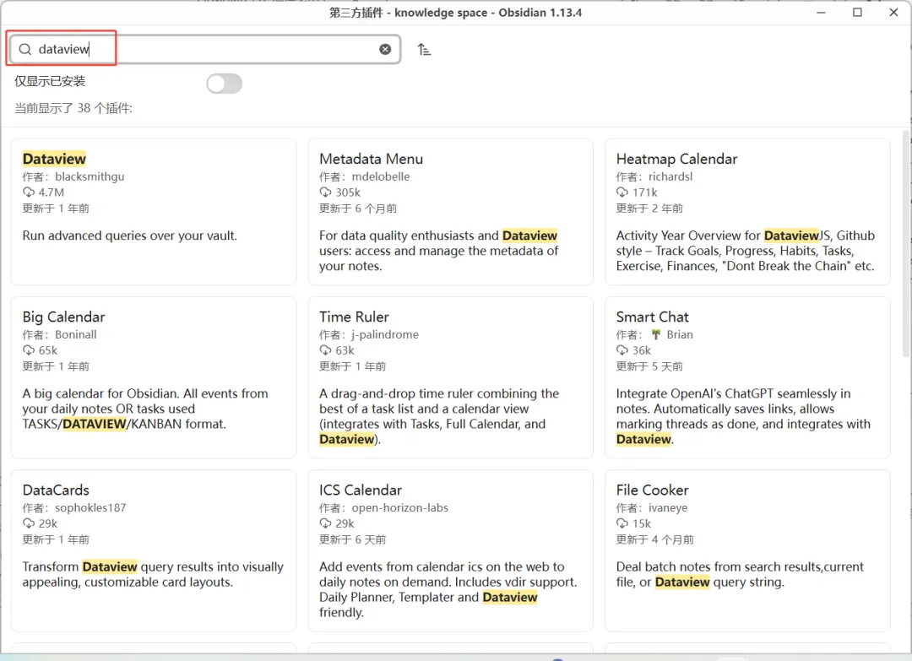Open the File Cooker plugin title

652,490
